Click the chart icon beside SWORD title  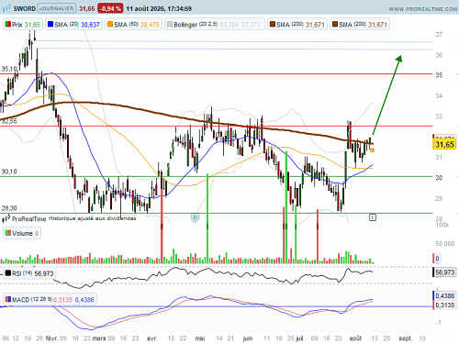(x=6, y=8)
